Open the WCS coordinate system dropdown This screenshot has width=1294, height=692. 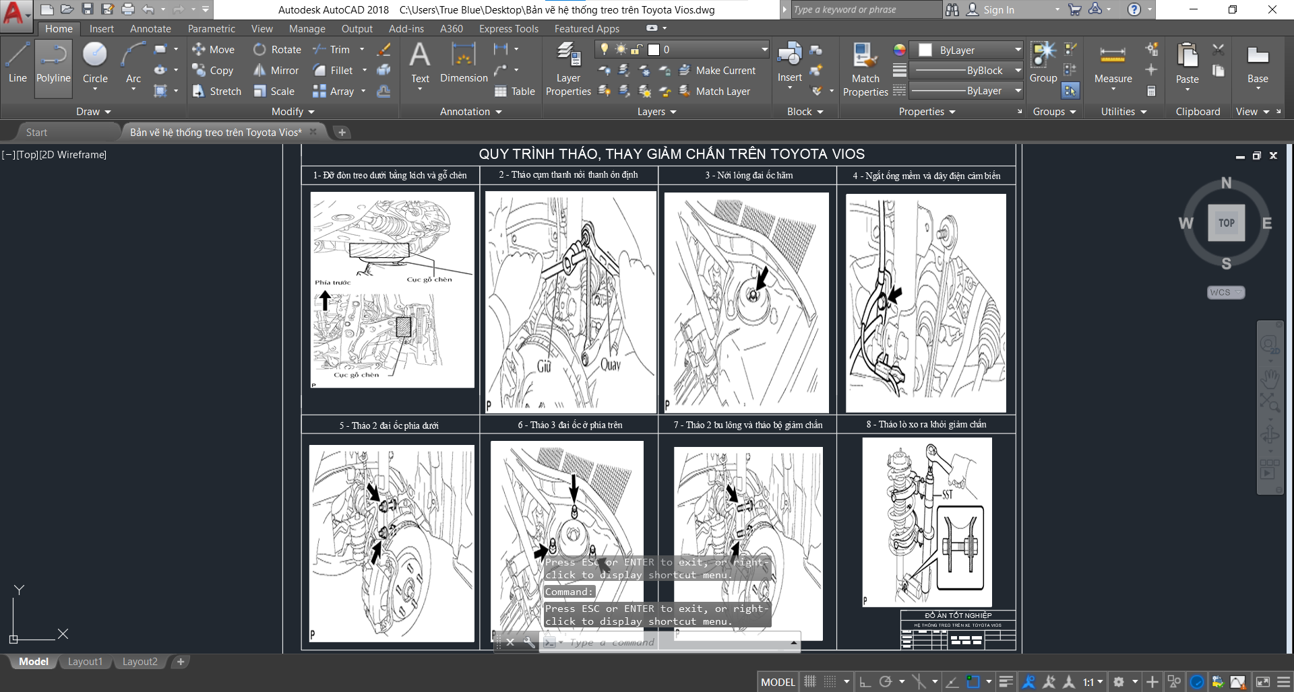(1226, 292)
